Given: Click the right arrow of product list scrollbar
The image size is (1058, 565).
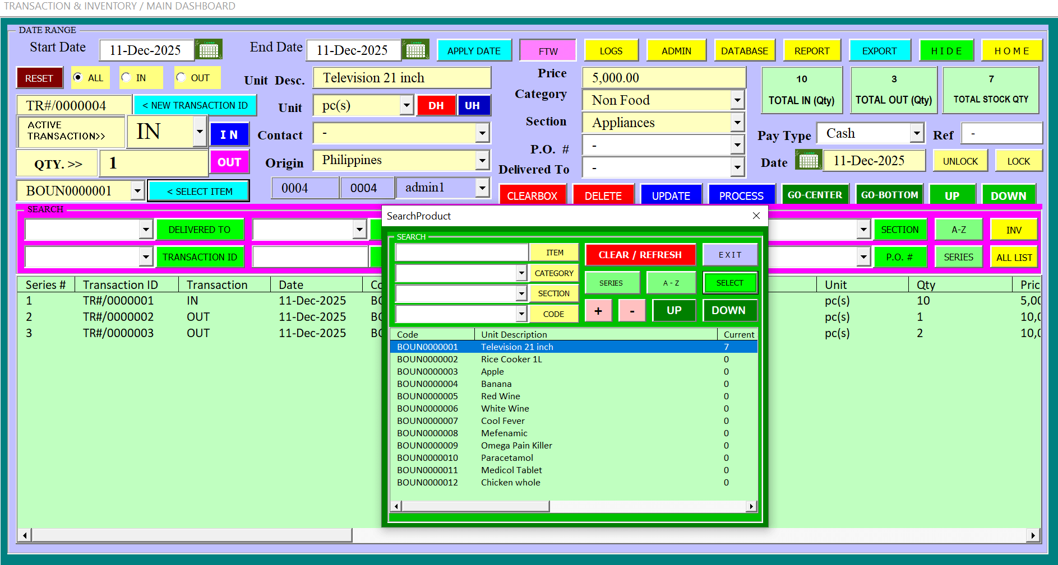Looking at the screenshot, I should pos(751,506).
